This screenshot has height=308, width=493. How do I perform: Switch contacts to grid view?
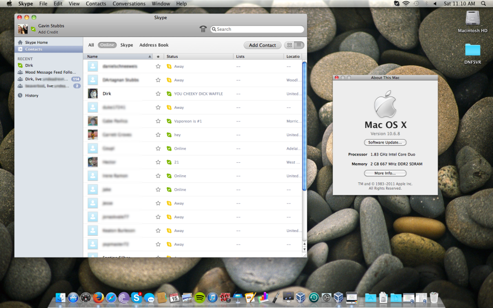289,45
